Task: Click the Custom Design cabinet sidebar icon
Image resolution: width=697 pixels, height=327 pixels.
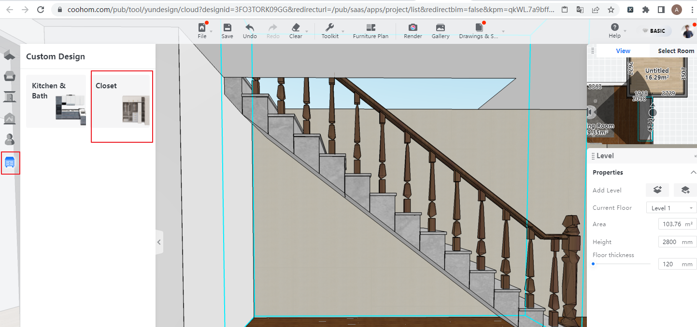Action: pos(10,162)
